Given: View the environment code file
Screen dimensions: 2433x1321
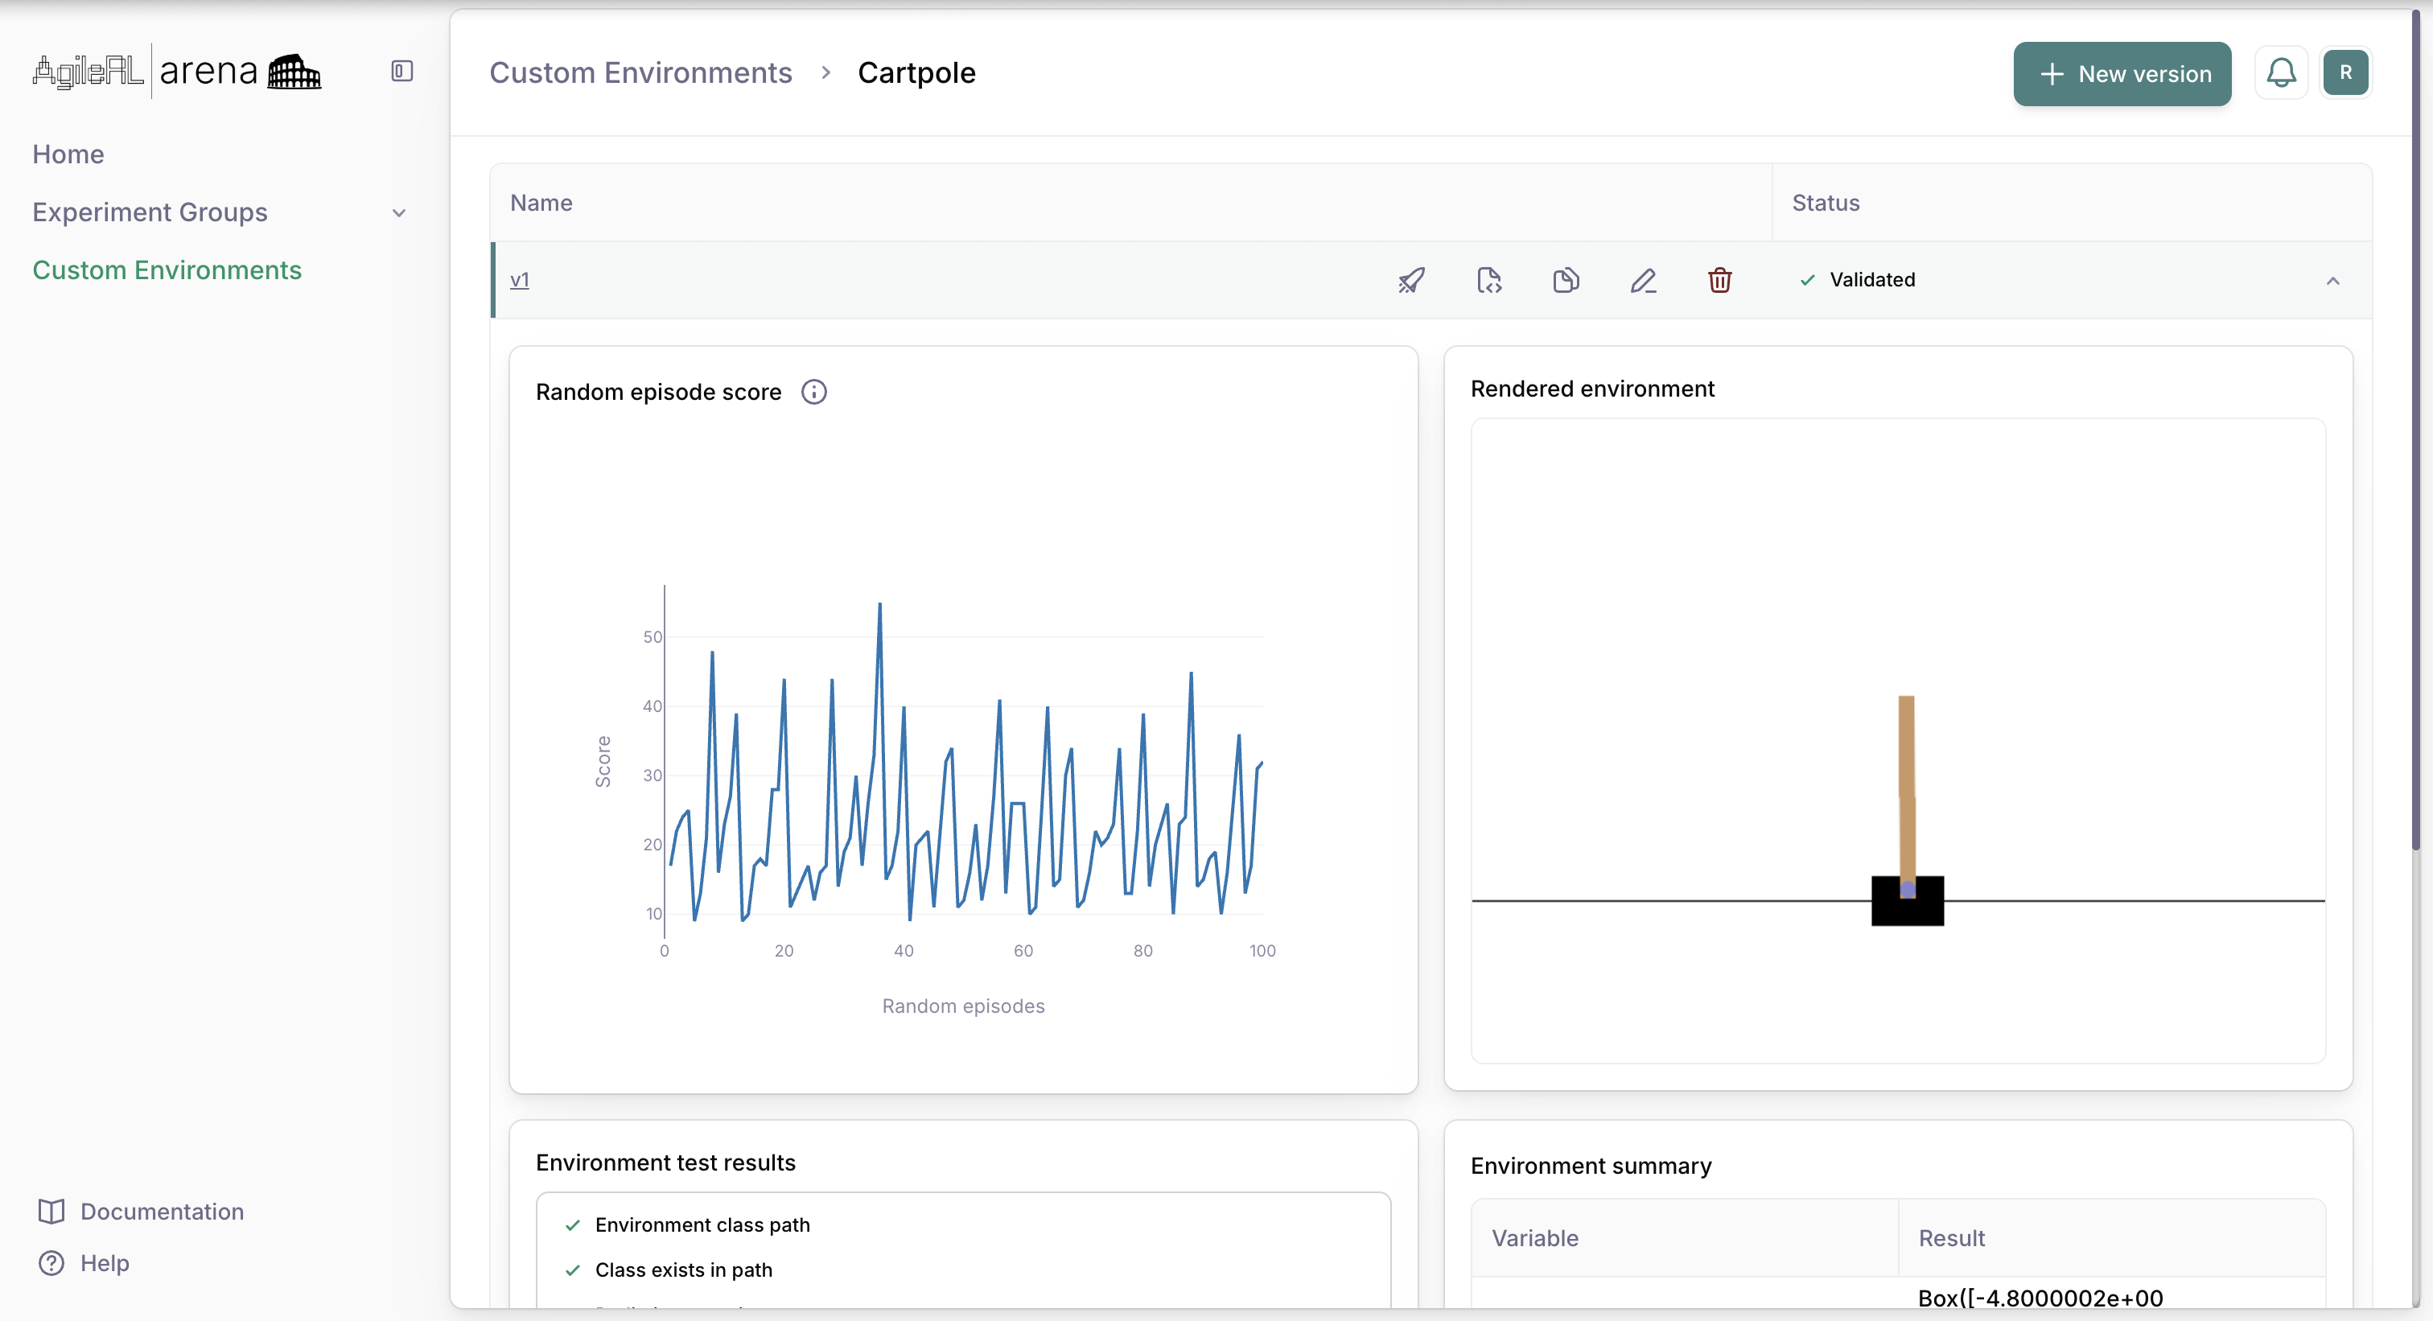Looking at the screenshot, I should [x=1488, y=279].
